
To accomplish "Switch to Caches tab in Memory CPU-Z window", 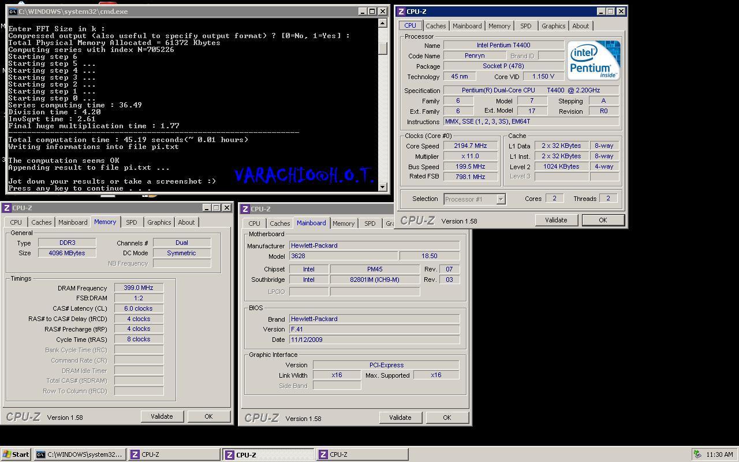I will (42, 222).
